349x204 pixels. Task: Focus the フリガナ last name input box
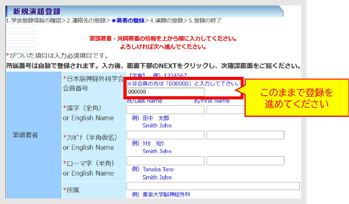coord(165,135)
